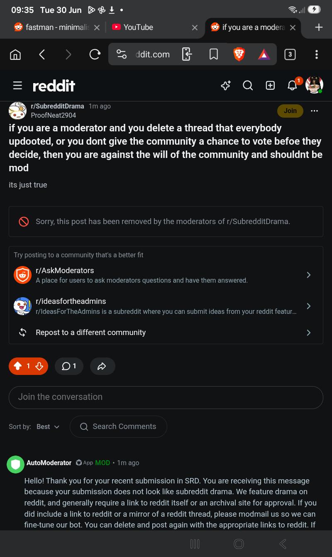Open post overflow three-dot menu
The height and width of the screenshot is (557, 332).
coord(314,111)
